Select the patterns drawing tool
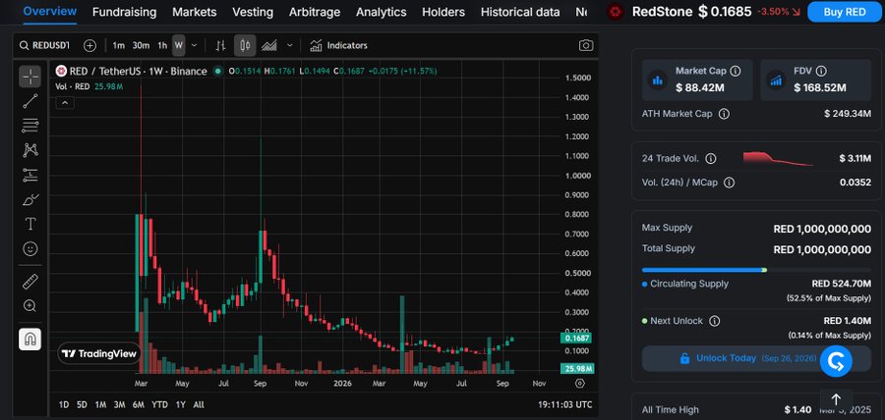This screenshot has height=420, width=885. pyautogui.click(x=29, y=150)
